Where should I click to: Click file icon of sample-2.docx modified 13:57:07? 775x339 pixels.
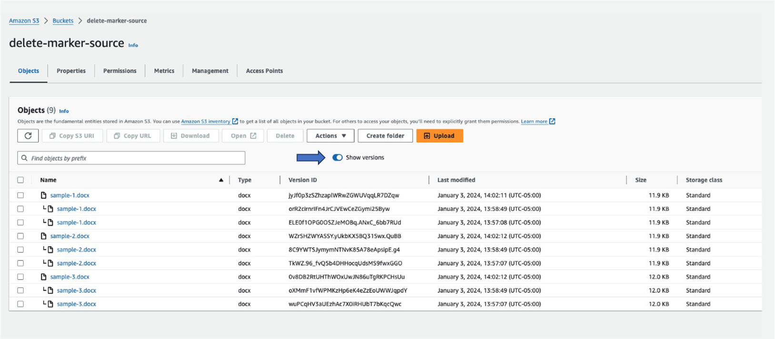(50, 263)
